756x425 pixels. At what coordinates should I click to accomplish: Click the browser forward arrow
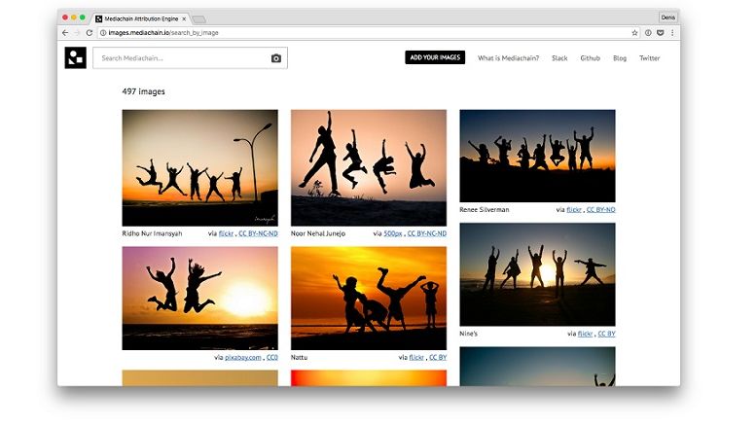77,33
